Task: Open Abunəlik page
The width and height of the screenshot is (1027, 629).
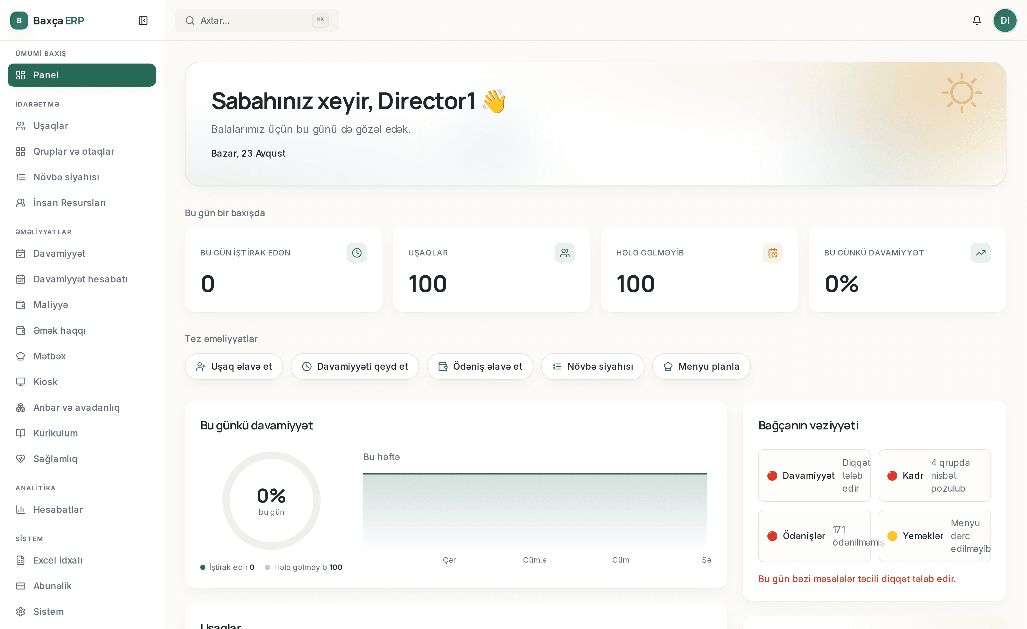Action: [x=82, y=586]
